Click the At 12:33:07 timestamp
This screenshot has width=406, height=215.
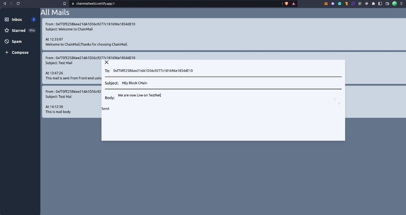pyautogui.click(x=54, y=39)
